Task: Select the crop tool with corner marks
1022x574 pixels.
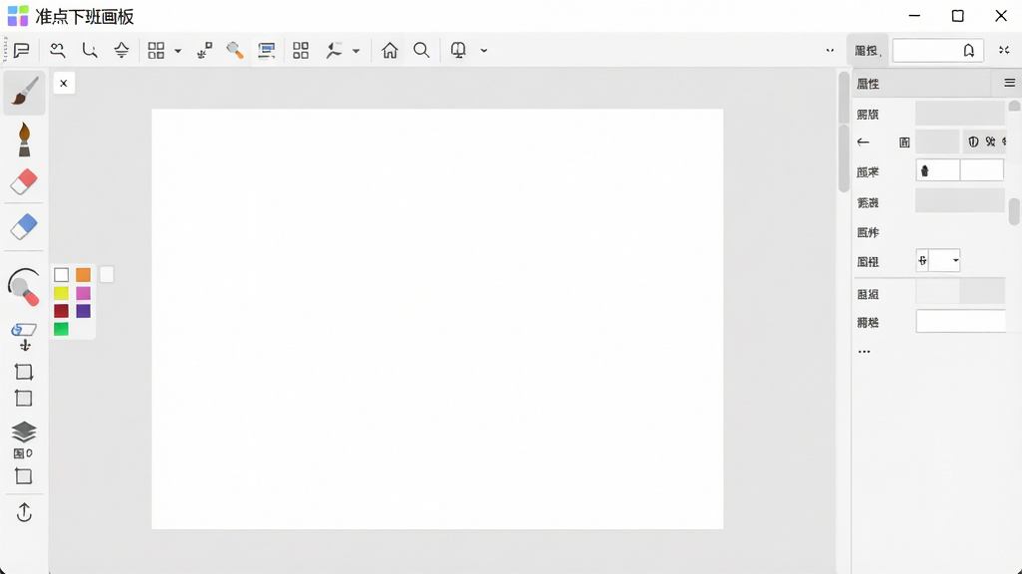Action: tap(24, 372)
